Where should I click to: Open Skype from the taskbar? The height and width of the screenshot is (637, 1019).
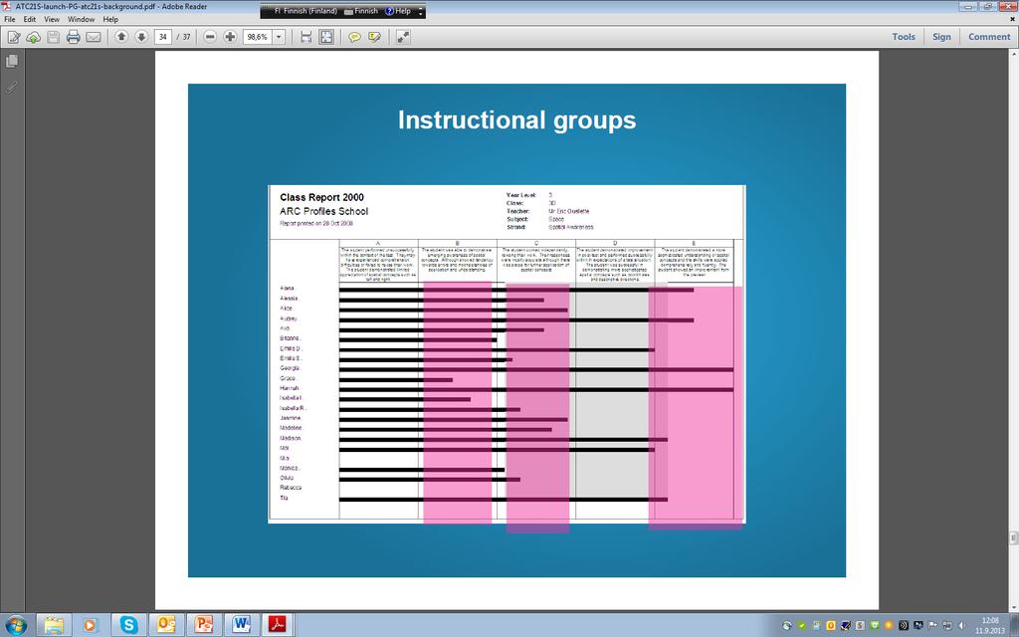click(x=128, y=625)
